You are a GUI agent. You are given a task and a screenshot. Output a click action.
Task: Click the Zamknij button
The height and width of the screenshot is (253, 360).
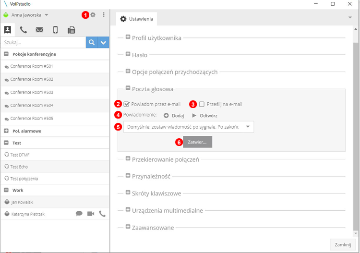click(343, 244)
